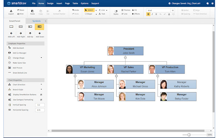Uncheck Display SmartAction Buttons
Viewport: 220px width, 138px height.
tap(41, 95)
